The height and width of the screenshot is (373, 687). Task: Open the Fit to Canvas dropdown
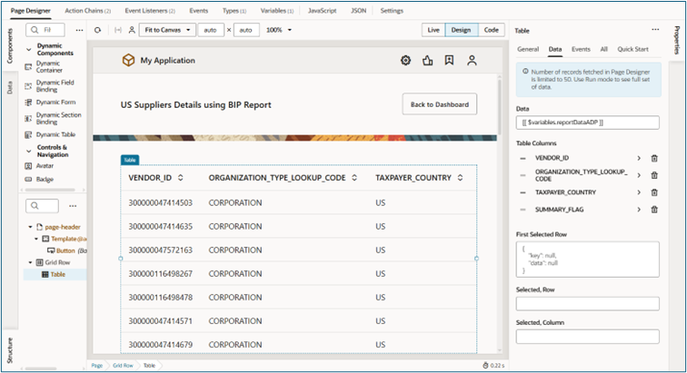coord(167,30)
